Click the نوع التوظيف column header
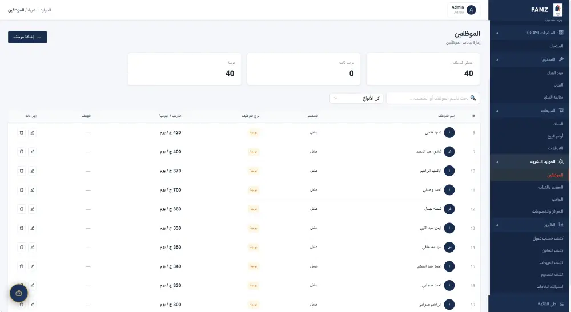571x312 pixels. [x=251, y=116]
